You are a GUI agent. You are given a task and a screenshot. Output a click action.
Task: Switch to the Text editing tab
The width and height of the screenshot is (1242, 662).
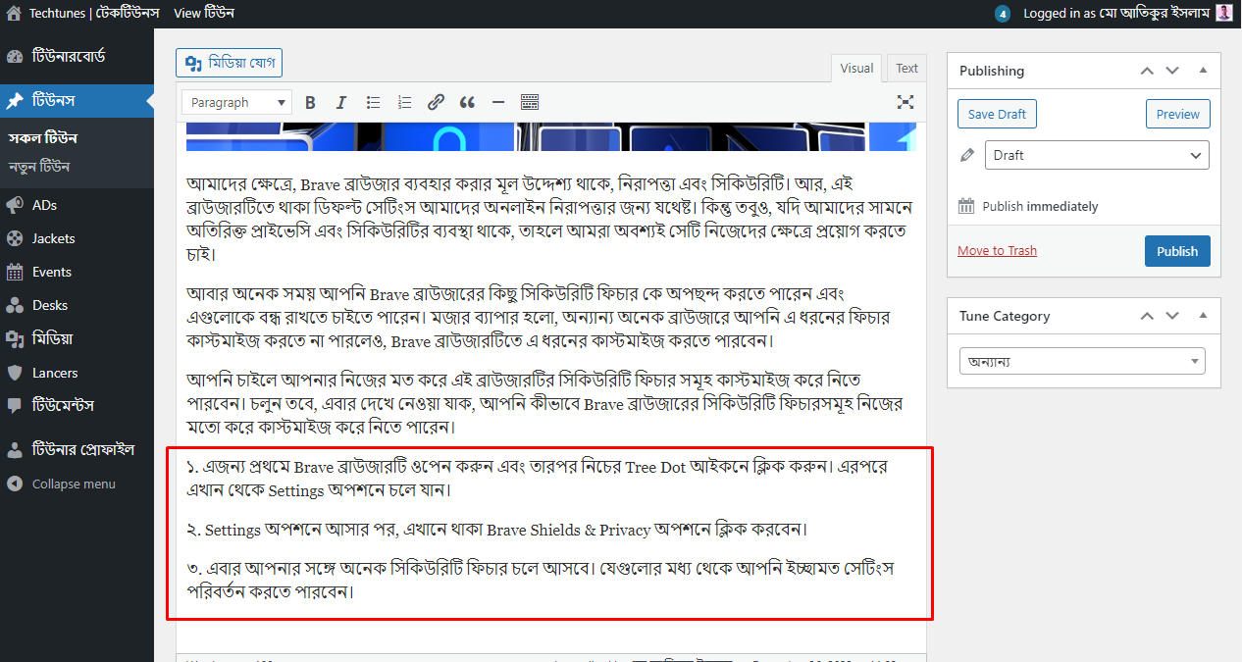[906, 68]
